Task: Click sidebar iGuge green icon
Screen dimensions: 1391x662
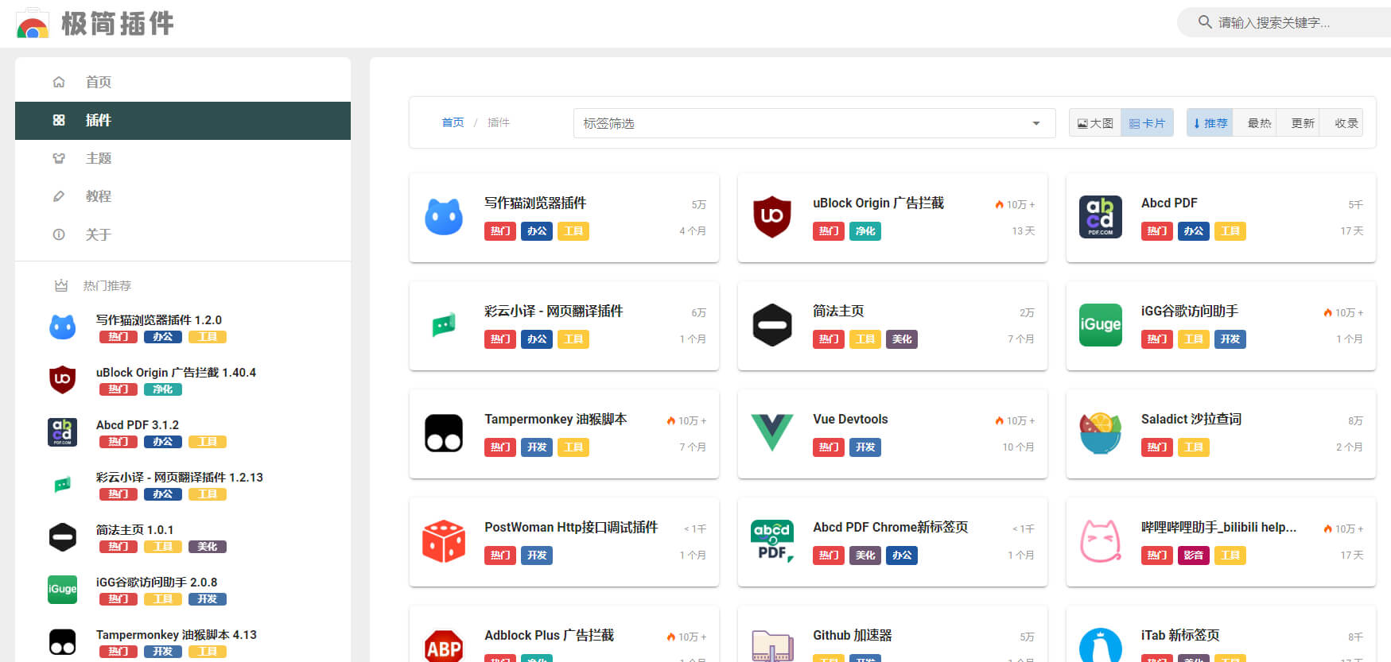Action: tap(63, 590)
